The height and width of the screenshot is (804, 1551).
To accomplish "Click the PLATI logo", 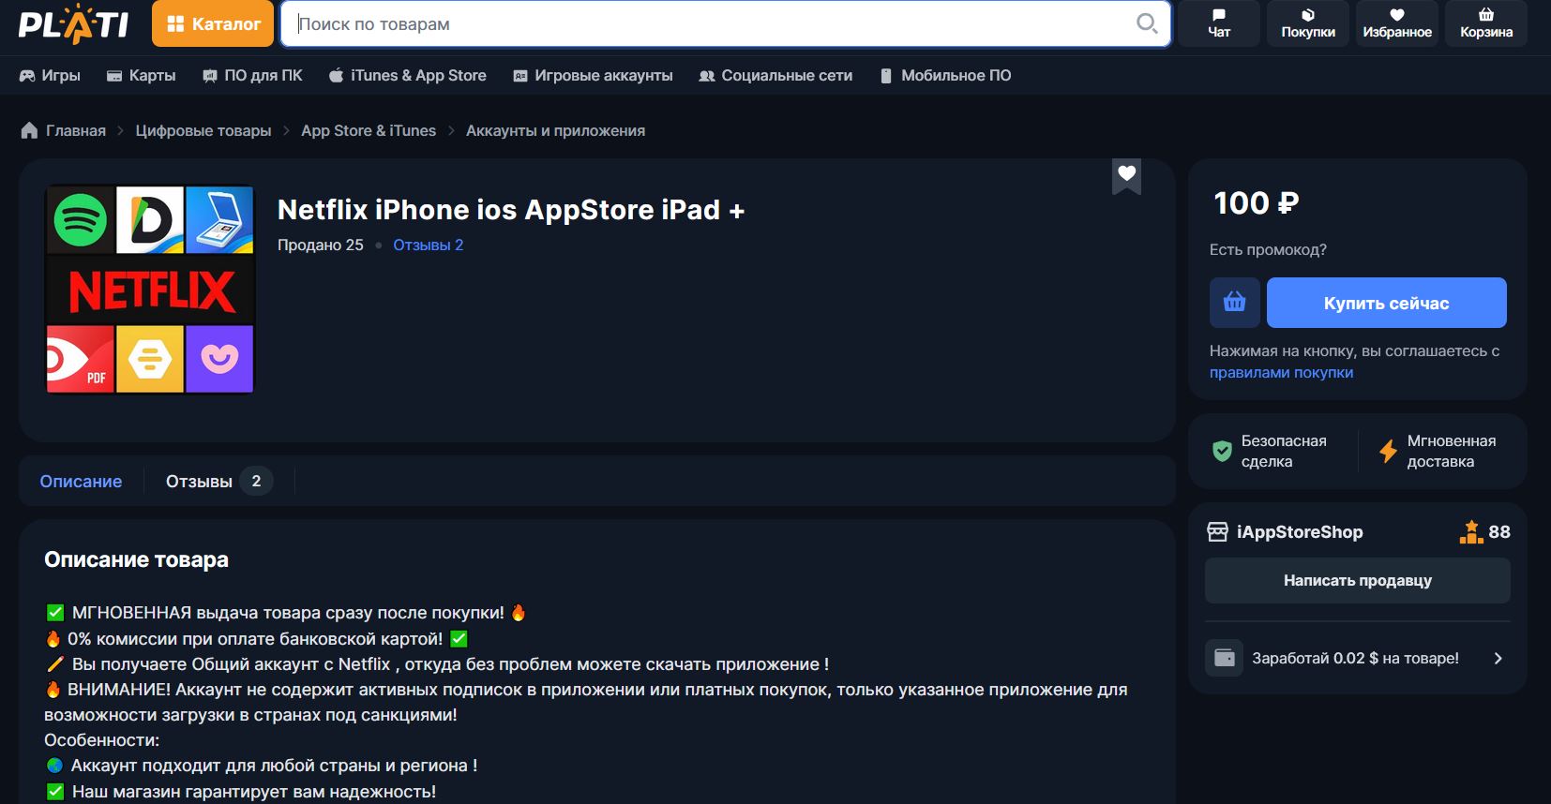I will [x=73, y=23].
